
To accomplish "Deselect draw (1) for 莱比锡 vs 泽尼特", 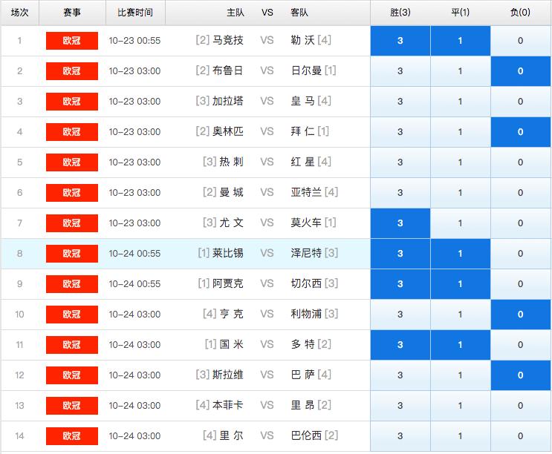I will [460, 254].
